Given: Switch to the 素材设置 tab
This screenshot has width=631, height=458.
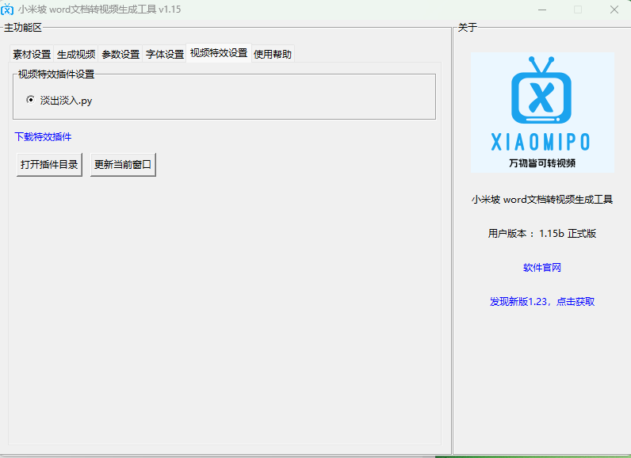Looking at the screenshot, I should click(x=32, y=55).
